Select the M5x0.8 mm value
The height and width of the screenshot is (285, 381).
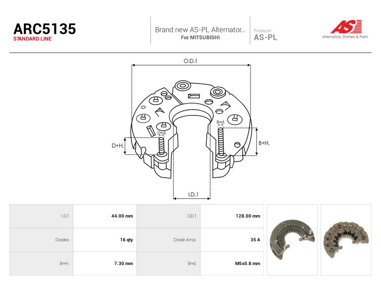[x=248, y=264]
